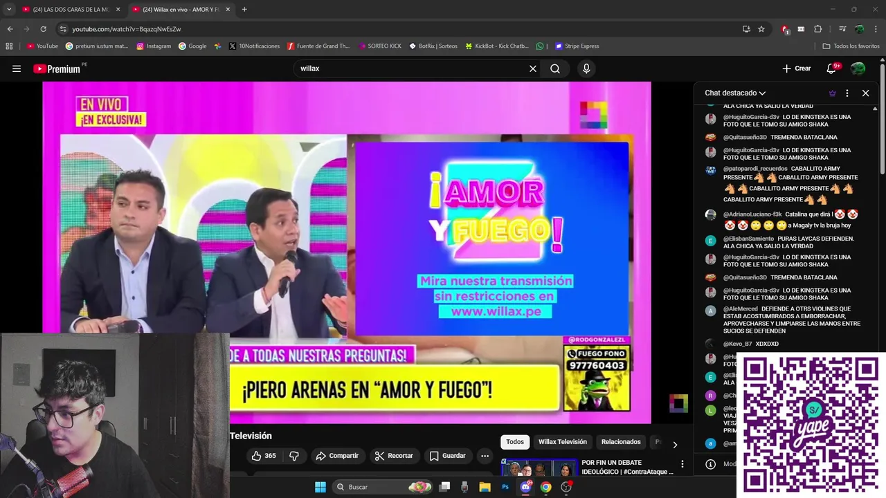Click the Chrome profile avatar in toolbar

click(x=859, y=29)
